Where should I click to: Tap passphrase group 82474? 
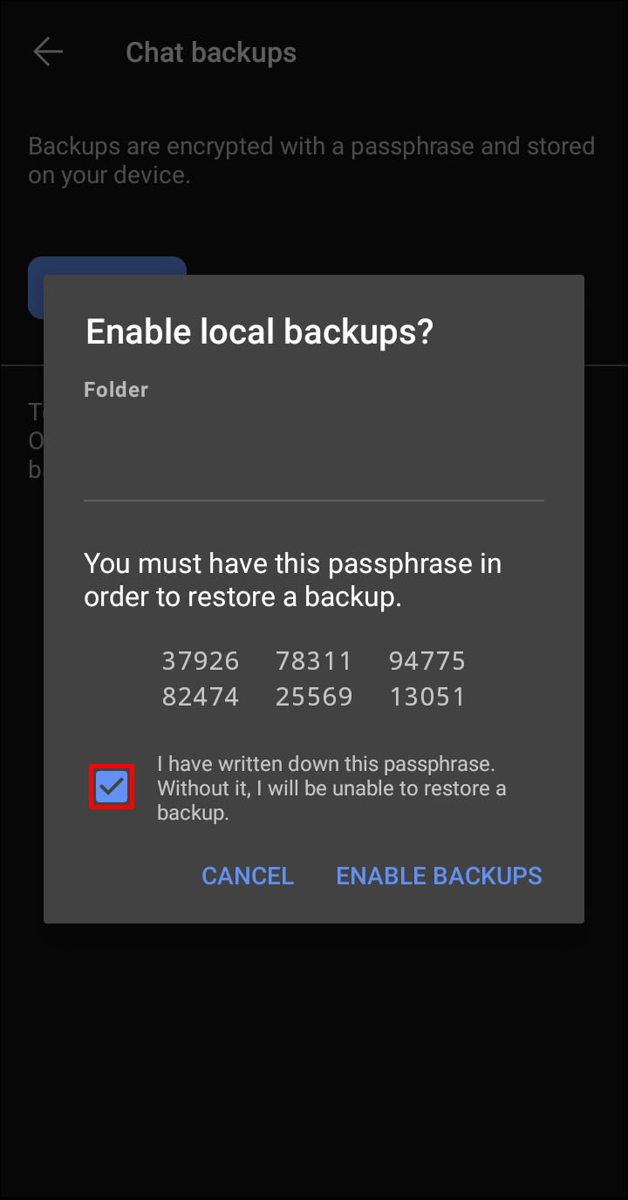coord(201,697)
